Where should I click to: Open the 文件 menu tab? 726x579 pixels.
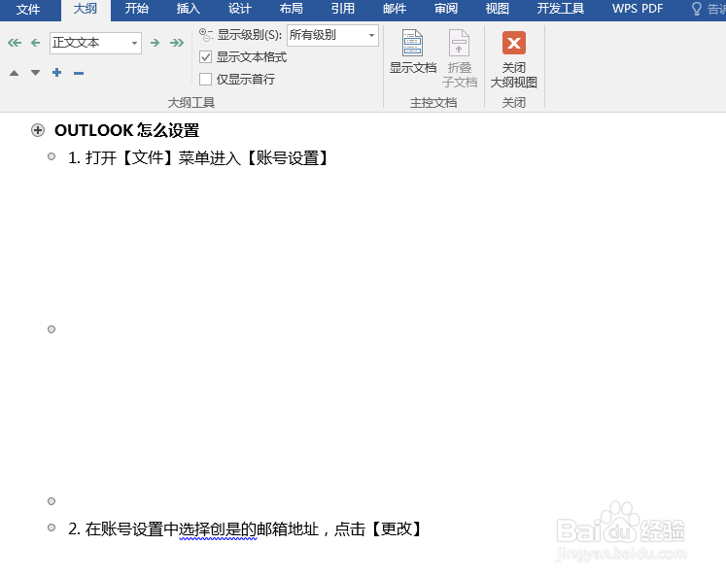[28, 9]
